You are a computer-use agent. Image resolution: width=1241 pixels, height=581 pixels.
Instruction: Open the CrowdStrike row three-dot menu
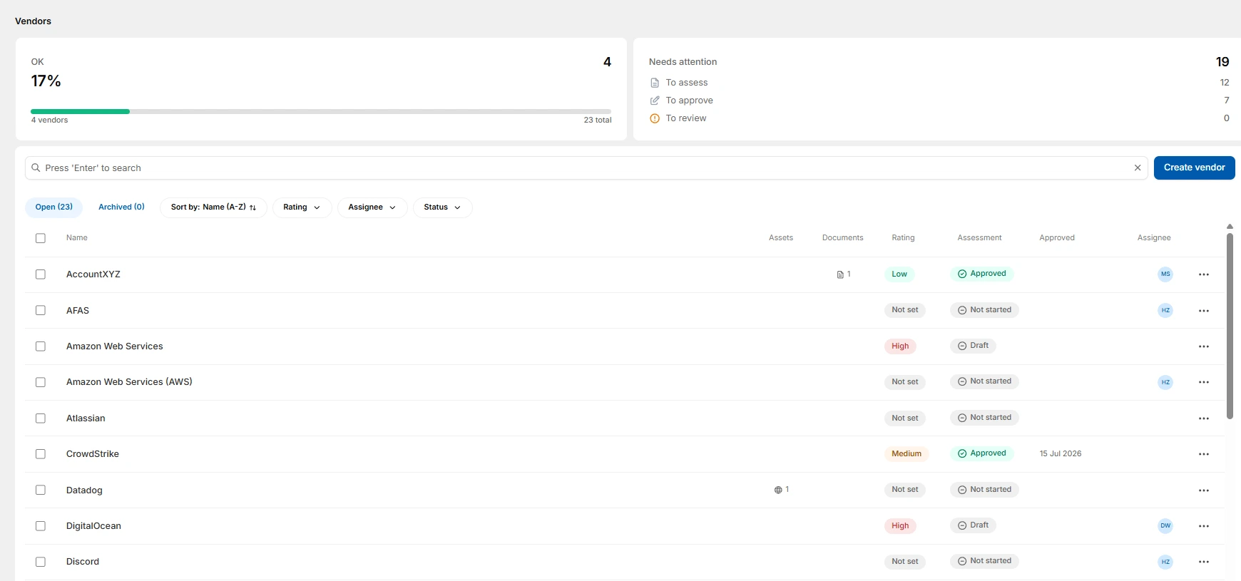point(1204,454)
